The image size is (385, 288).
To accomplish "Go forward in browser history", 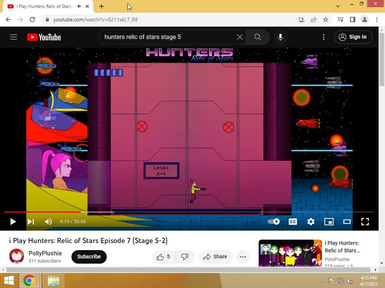I will 20,19.
